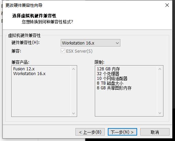Select Fusion 12.x in compatible products

(24, 69)
